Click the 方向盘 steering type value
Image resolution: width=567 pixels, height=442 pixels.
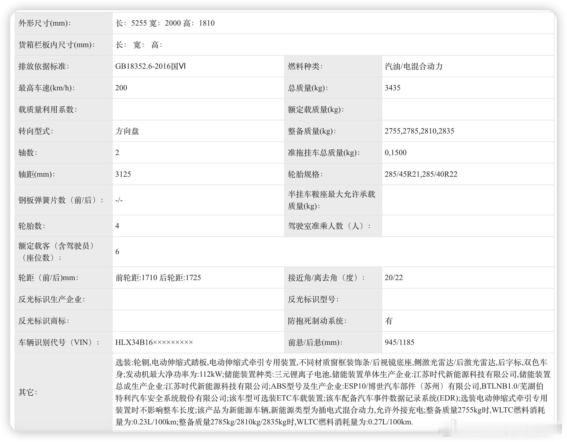coord(127,131)
